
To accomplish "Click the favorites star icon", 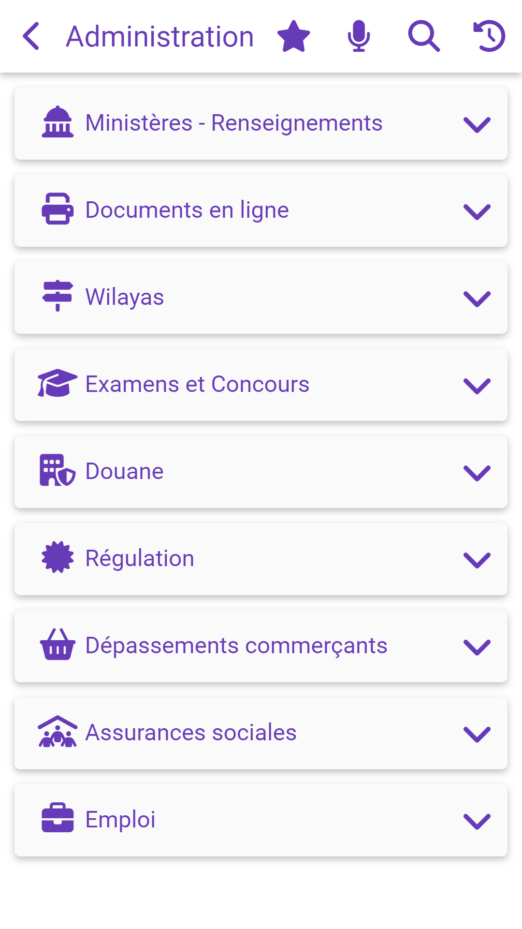I will (x=293, y=36).
